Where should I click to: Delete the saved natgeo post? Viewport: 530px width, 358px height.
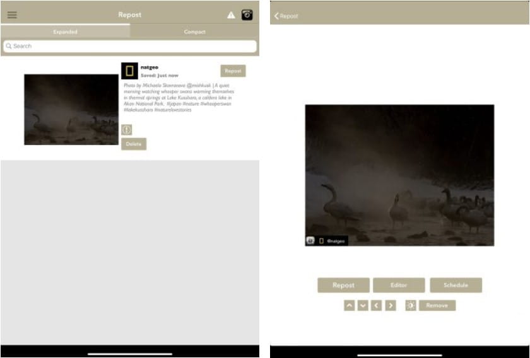tap(134, 144)
